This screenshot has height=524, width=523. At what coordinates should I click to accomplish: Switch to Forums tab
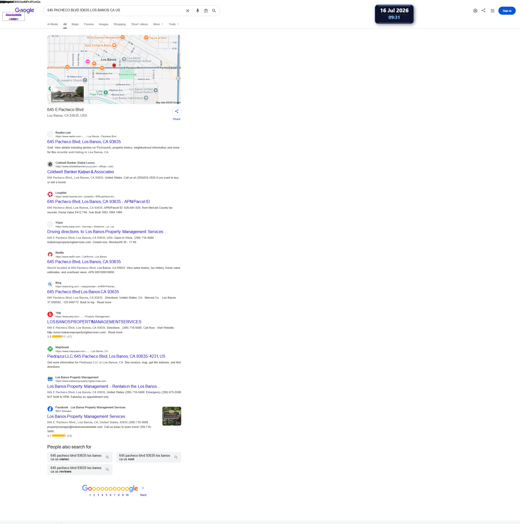pos(89,24)
